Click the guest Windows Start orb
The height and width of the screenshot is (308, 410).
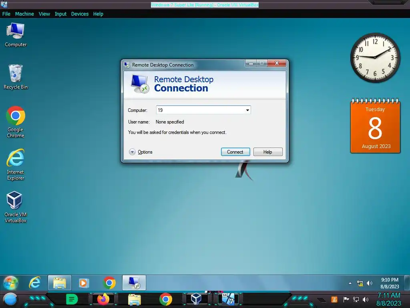(x=11, y=283)
